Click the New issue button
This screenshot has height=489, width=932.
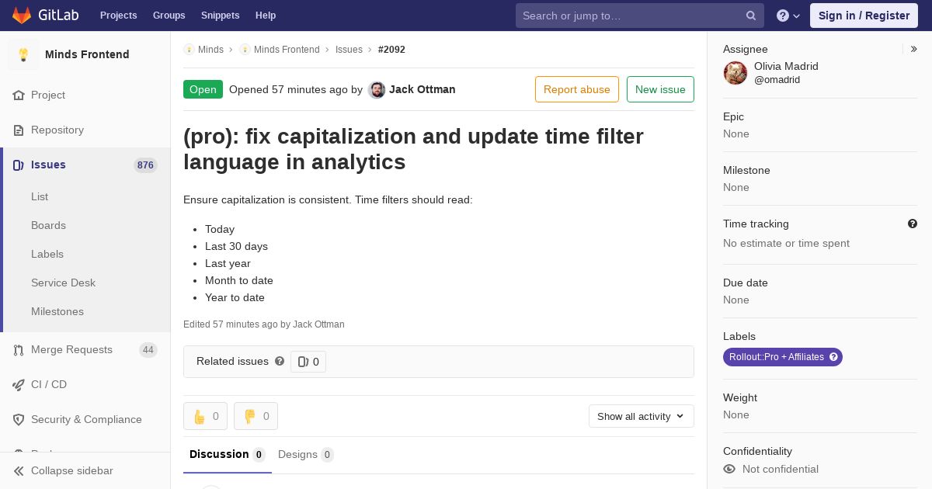pyautogui.click(x=660, y=89)
